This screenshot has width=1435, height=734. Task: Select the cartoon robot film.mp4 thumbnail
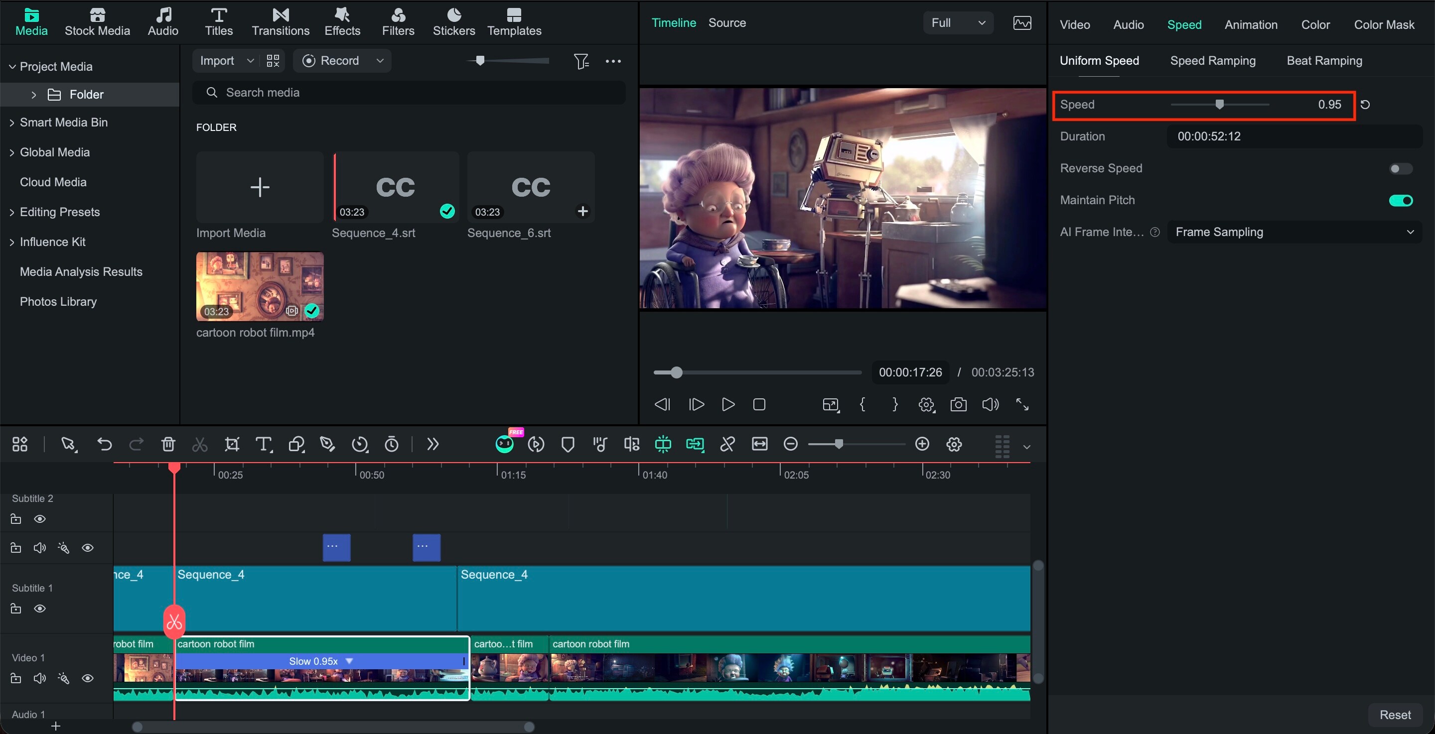(260, 287)
